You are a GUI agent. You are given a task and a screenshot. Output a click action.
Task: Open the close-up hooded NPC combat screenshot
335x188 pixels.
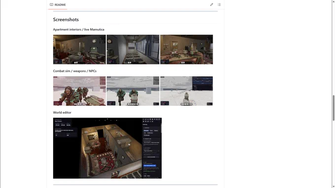click(x=79, y=91)
